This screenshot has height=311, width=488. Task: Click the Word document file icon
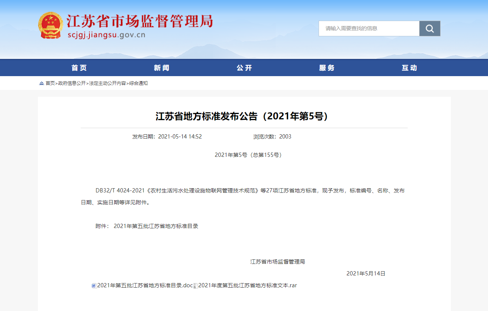(x=94, y=286)
